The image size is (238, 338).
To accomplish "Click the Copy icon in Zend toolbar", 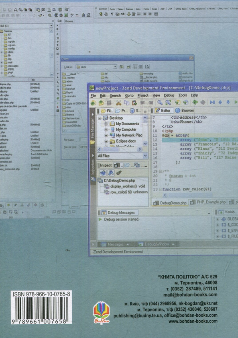I will [126, 103].
